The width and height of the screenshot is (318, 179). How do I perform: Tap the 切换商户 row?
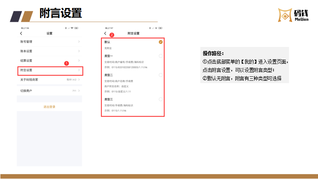(x=50, y=91)
